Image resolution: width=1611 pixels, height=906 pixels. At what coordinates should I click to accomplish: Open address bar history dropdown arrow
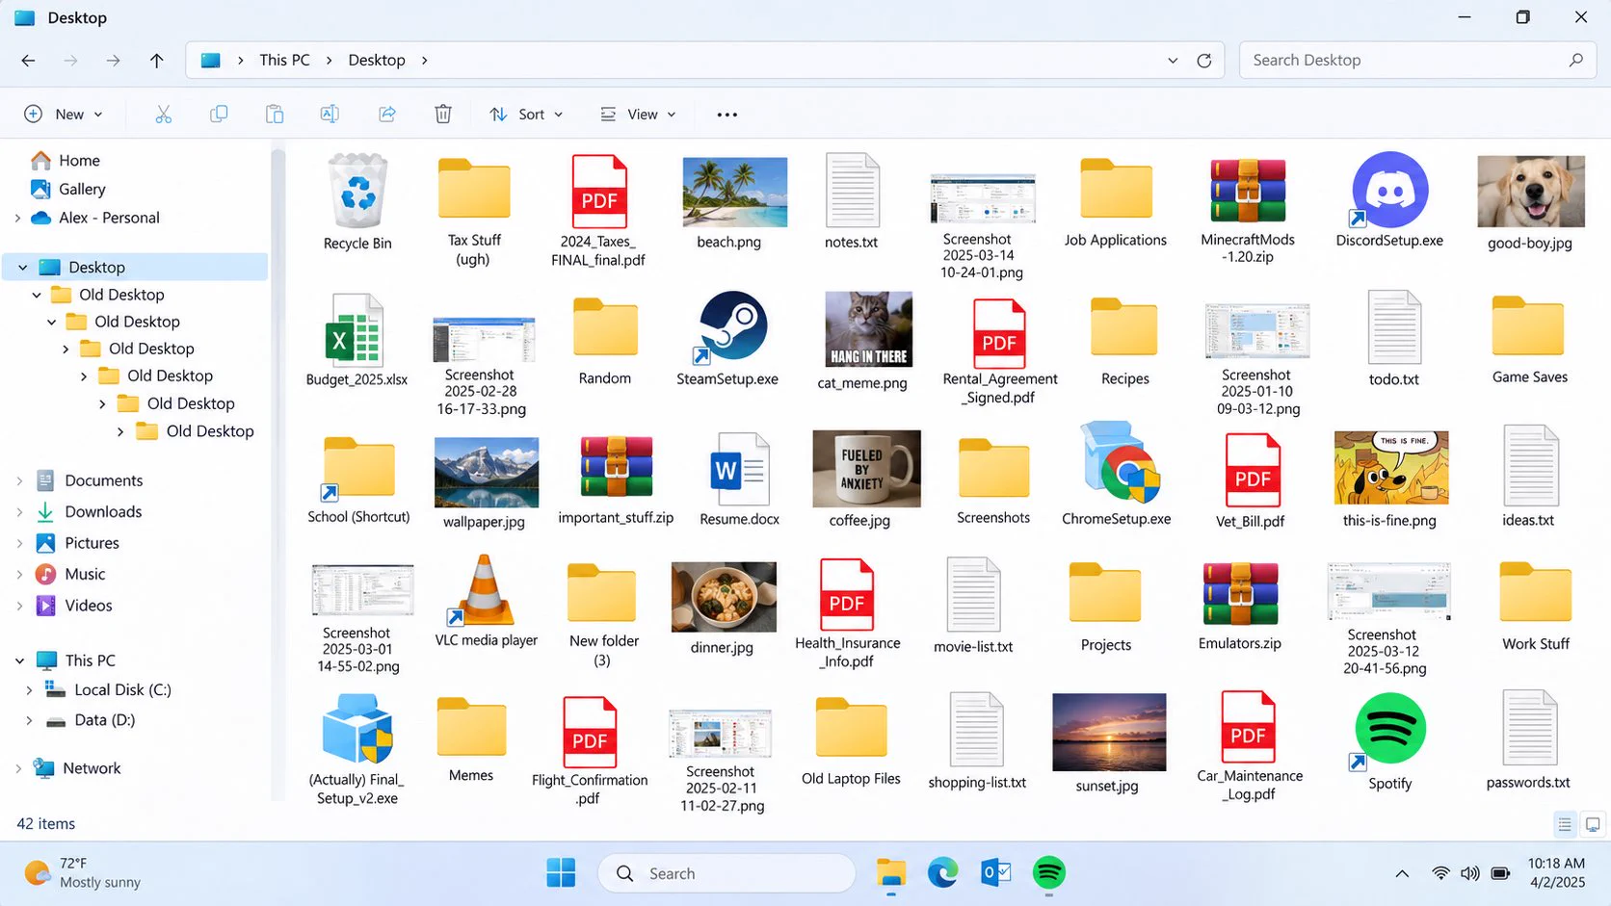1173,61
